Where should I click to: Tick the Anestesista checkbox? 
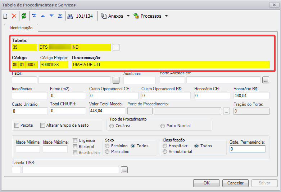coord(75,153)
